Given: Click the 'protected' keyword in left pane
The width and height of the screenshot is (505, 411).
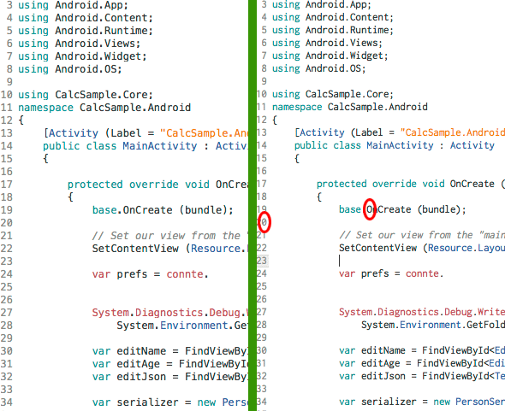Looking at the screenshot, I should pos(95,185).
